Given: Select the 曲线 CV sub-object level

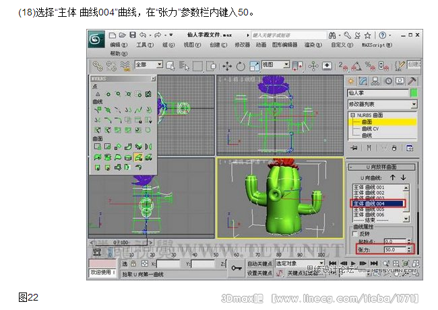Looking at the screenshot, I should (x=370, y=129).
